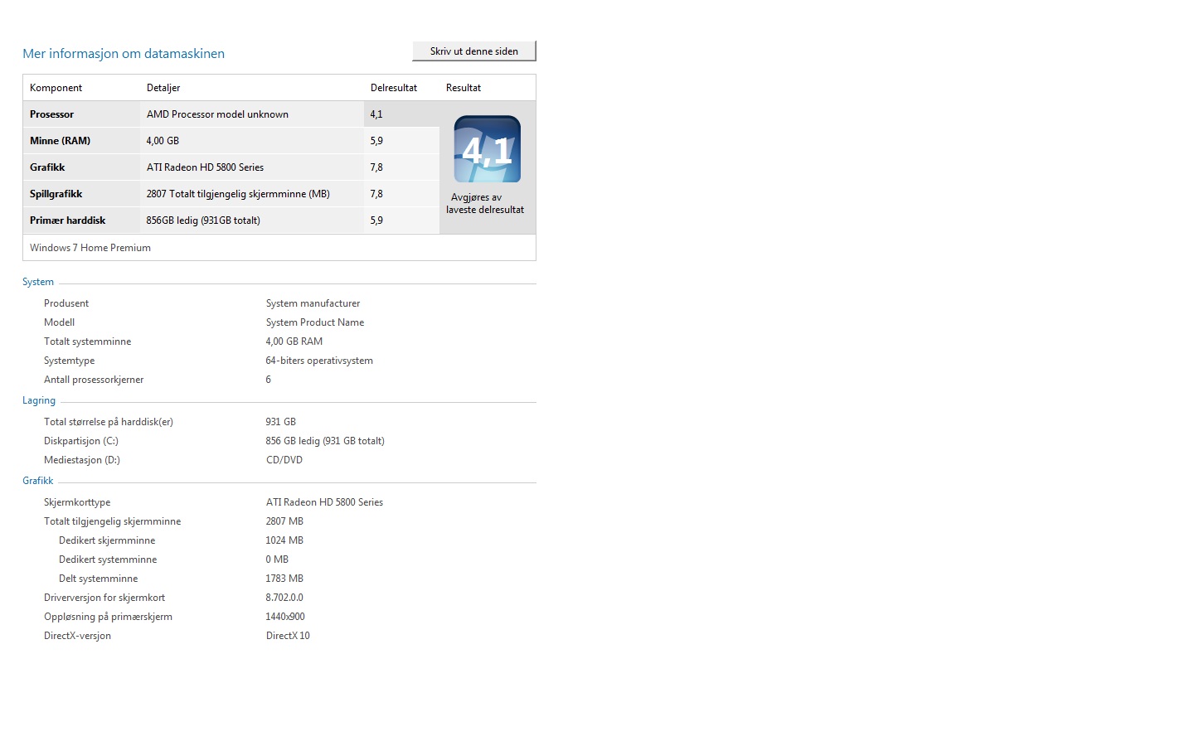Select '64-biters operativsystem' value
Image resolution: width=1194 pixels, height=746 pixels.
click(x=319, y=361)
